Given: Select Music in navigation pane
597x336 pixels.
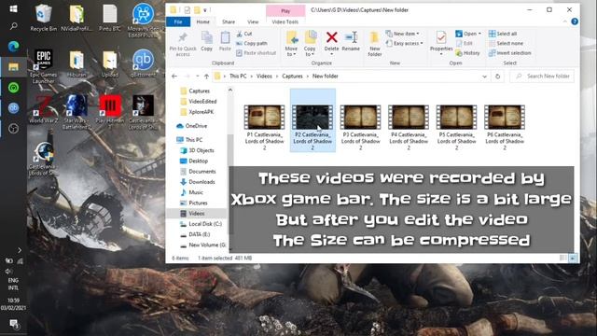Looking at the screenshot, I should click(196, 192).
